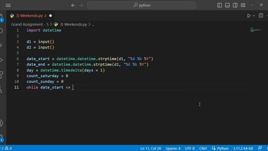Click Ln 11, Col 20 in status bar
Viewport: 268px width, 151px height.
pyautogui.click(x=151, y=148)
